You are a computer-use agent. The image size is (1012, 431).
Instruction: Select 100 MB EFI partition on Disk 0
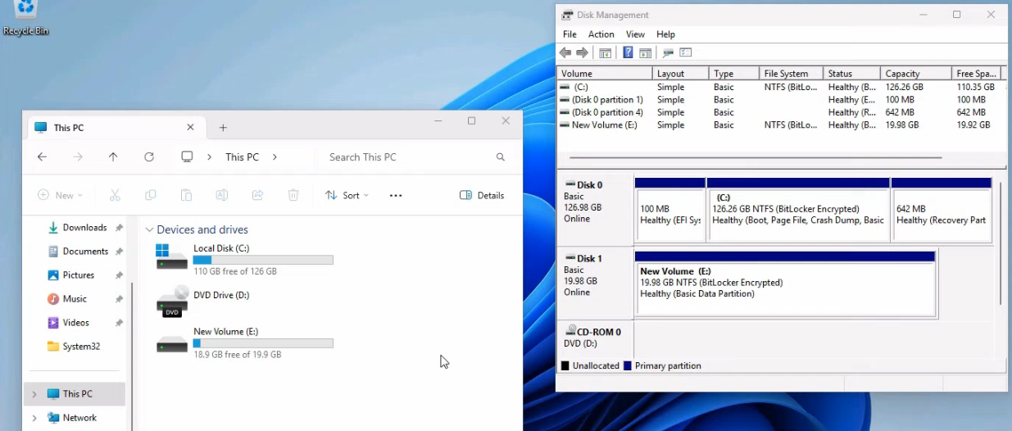[x=670, y=209]
